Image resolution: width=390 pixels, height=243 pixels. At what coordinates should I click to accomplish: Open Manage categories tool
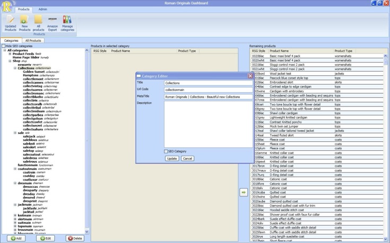click(67, 23)
